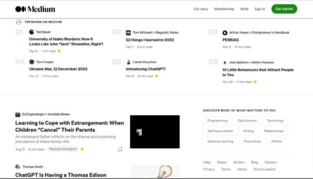The image size is (313, 179).
Task: Open 52 things I learned in 2022
Action: (x=150, y=40)
